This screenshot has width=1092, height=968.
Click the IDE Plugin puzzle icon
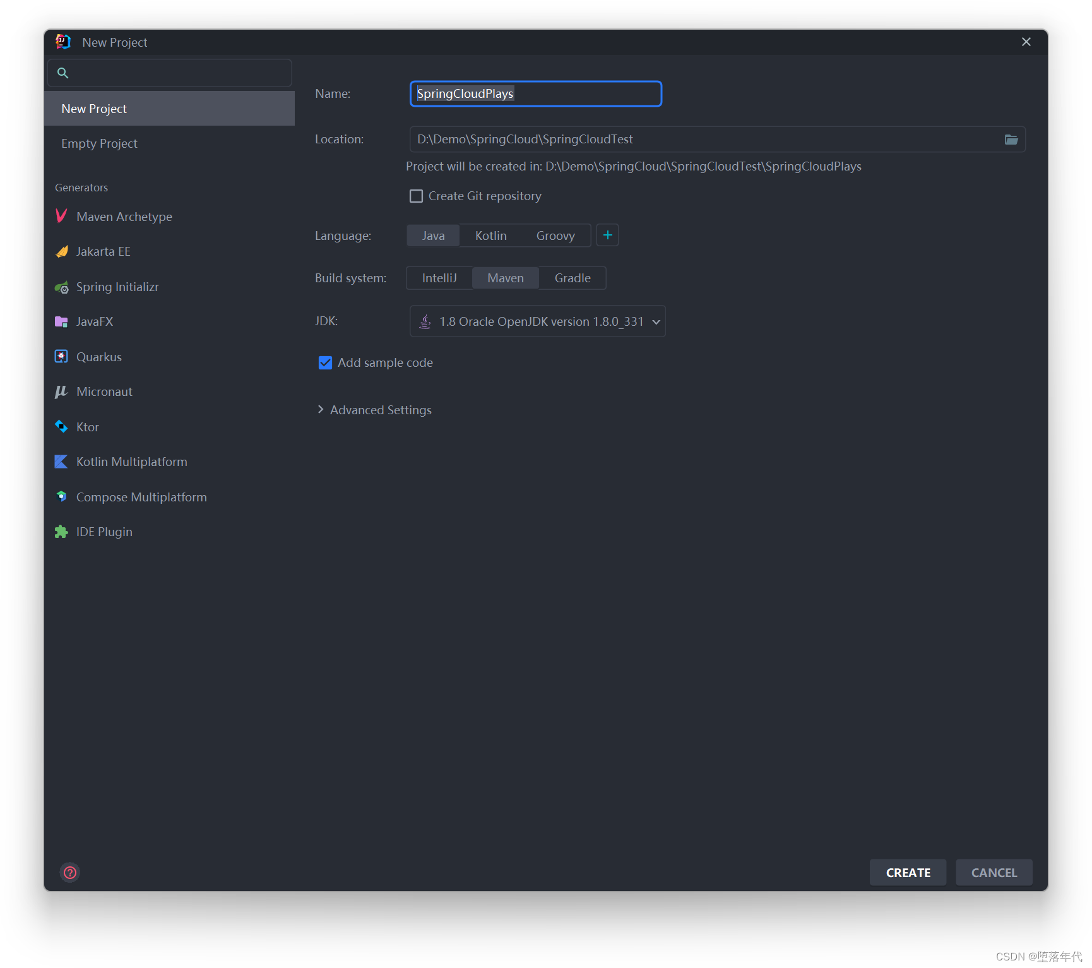[61, 532]
